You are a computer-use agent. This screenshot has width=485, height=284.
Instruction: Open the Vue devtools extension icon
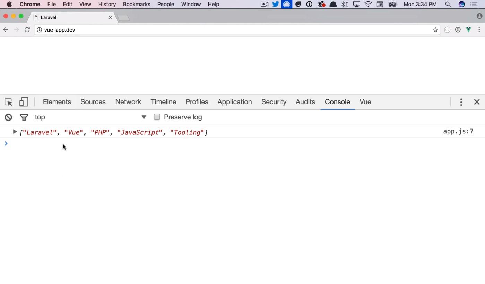(x=468, y=30)
